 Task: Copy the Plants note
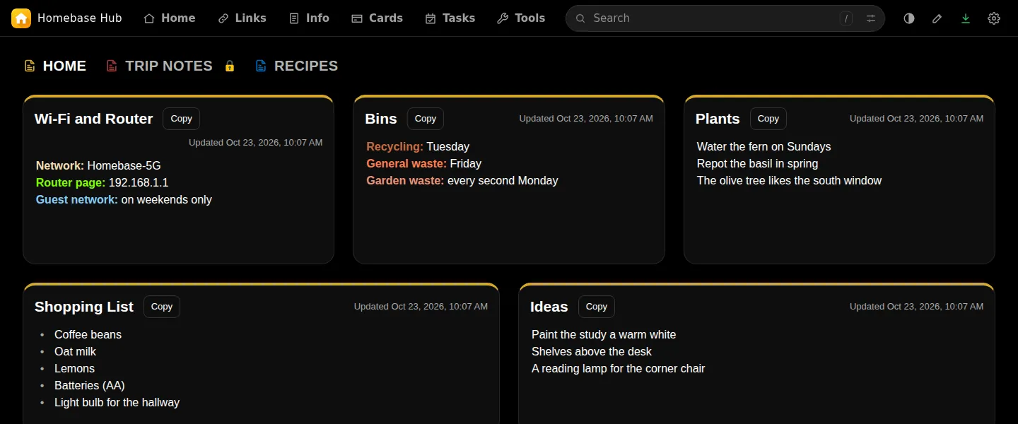point(768,119)
